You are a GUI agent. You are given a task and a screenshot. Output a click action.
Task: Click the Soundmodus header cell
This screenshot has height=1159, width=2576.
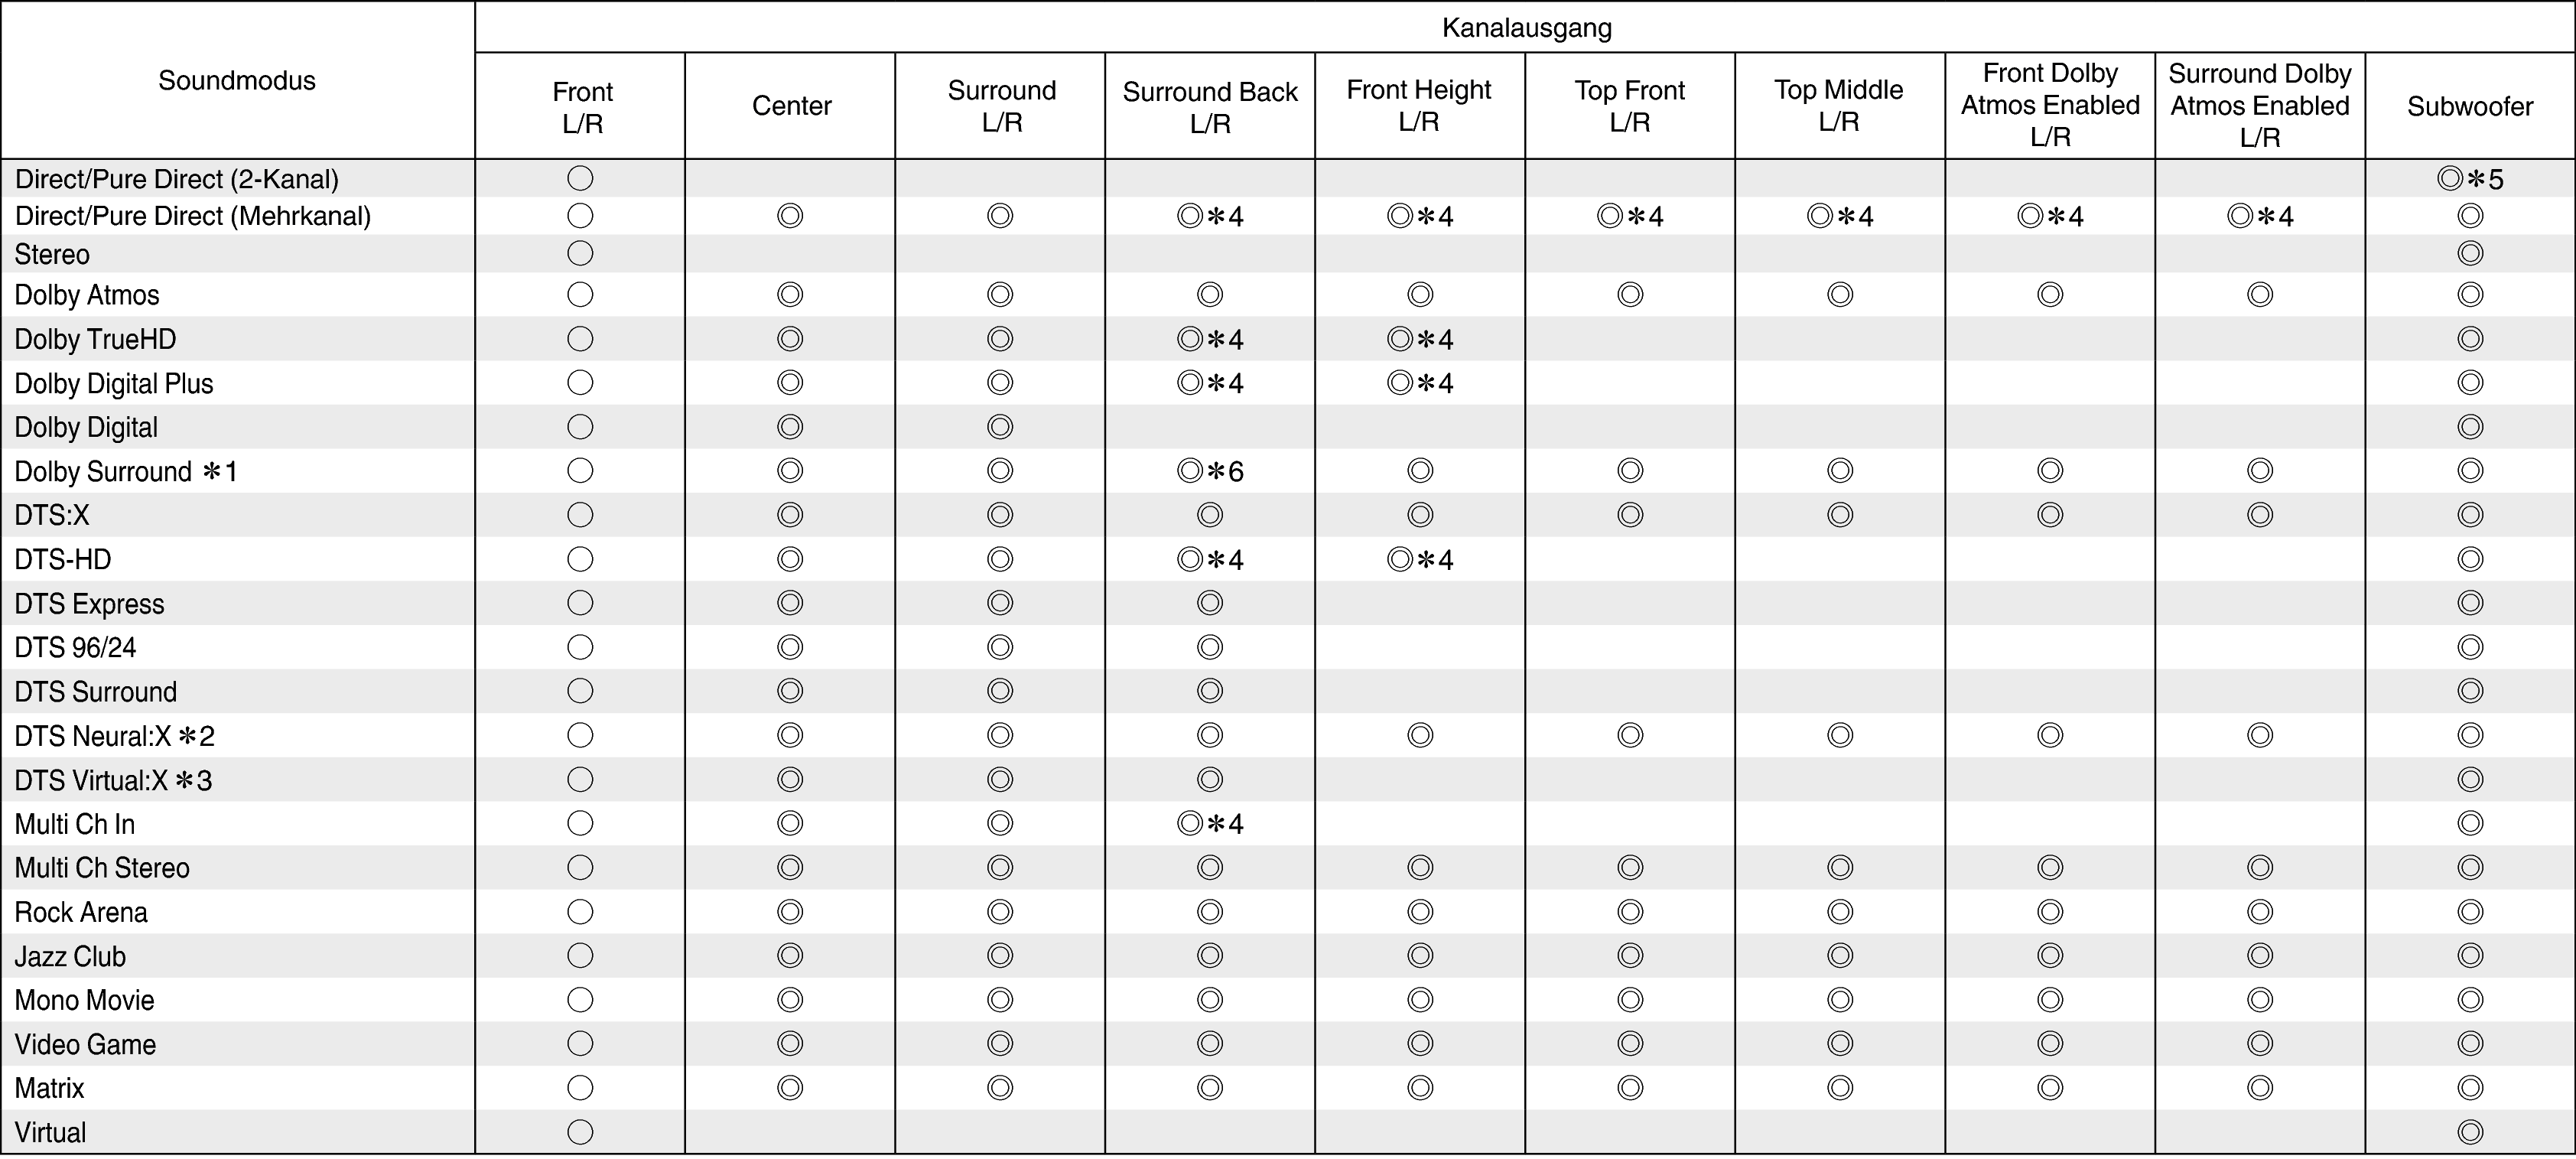237,81
